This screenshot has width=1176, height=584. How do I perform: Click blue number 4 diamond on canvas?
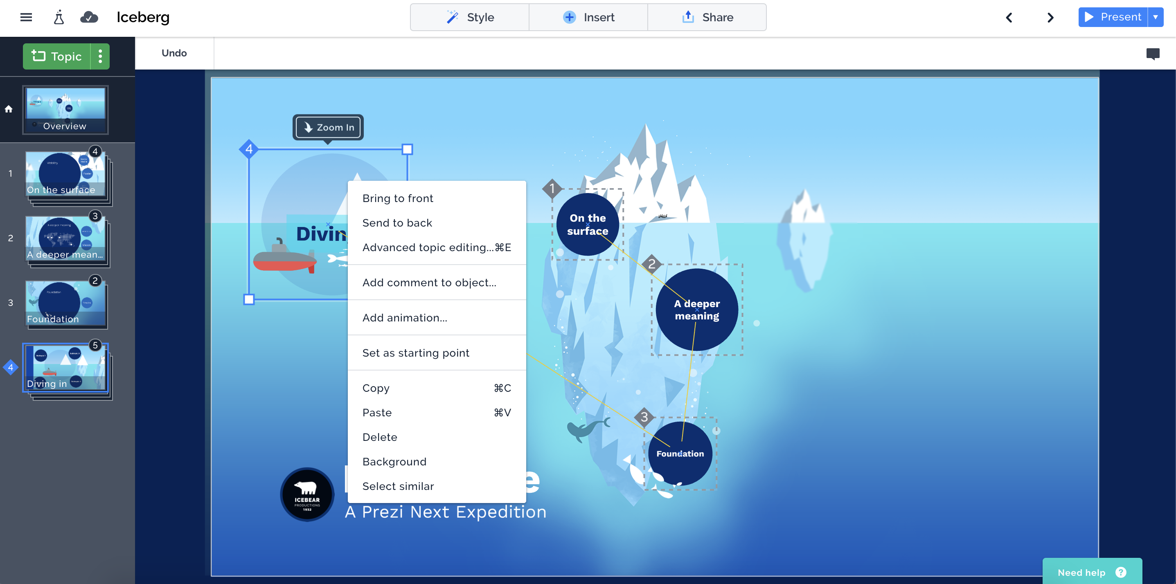[249, 149]
